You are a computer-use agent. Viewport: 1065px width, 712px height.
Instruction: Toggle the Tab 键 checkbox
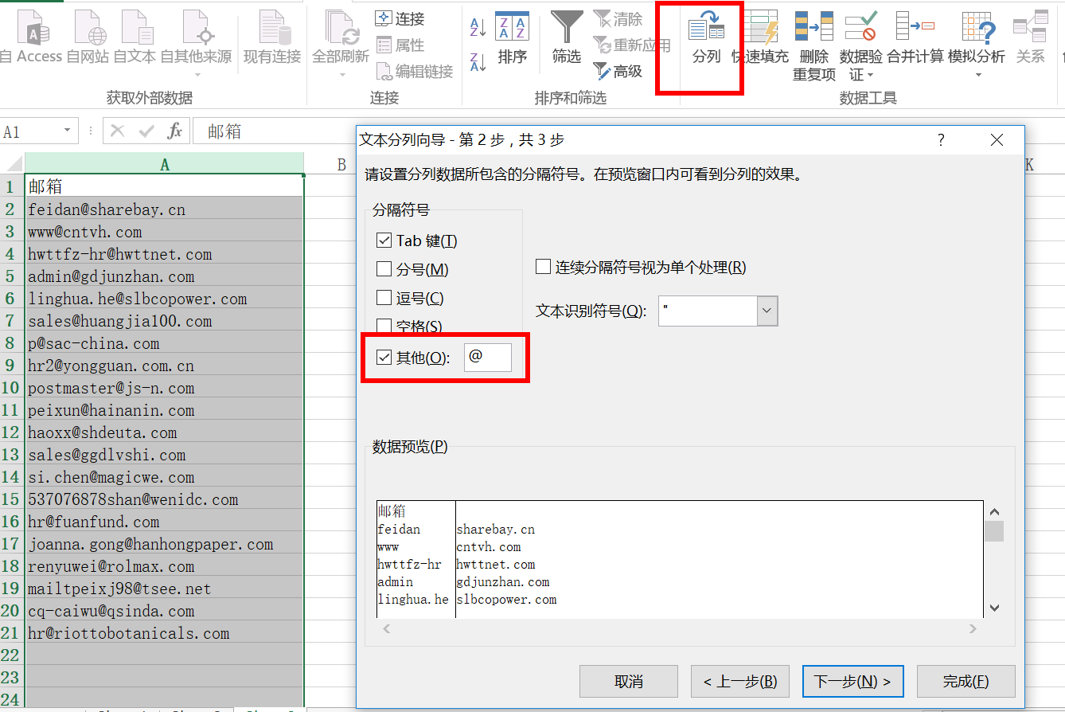pos(384,241)
